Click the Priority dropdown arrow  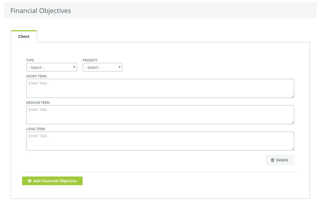pyautogui.click(x=120, y=67)
